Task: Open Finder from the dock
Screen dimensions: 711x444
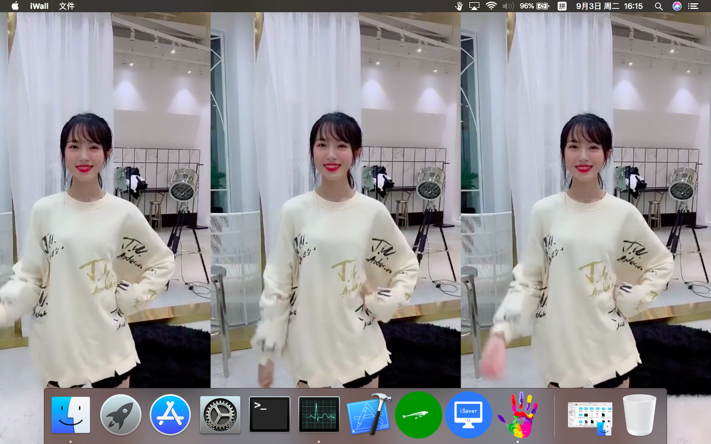Action: click(71, 415)
